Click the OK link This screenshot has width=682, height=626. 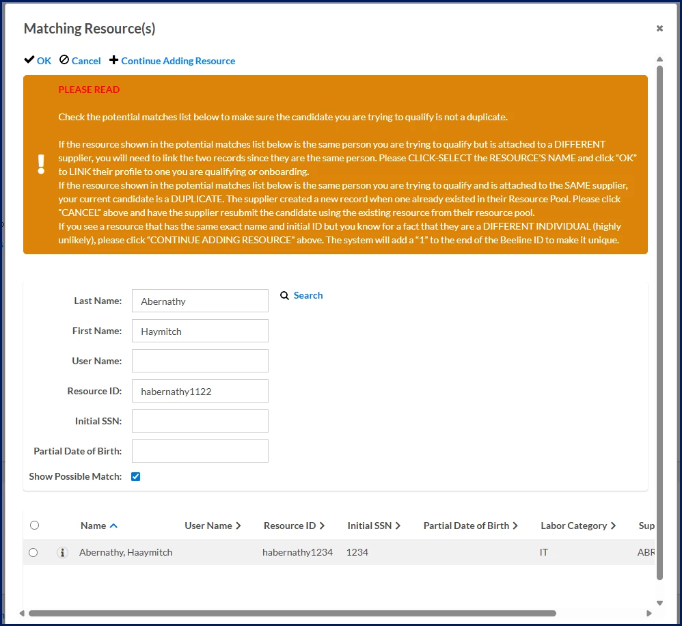click(x=44, y=61)
